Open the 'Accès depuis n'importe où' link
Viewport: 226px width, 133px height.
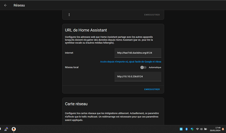click(x=131, y=62)
